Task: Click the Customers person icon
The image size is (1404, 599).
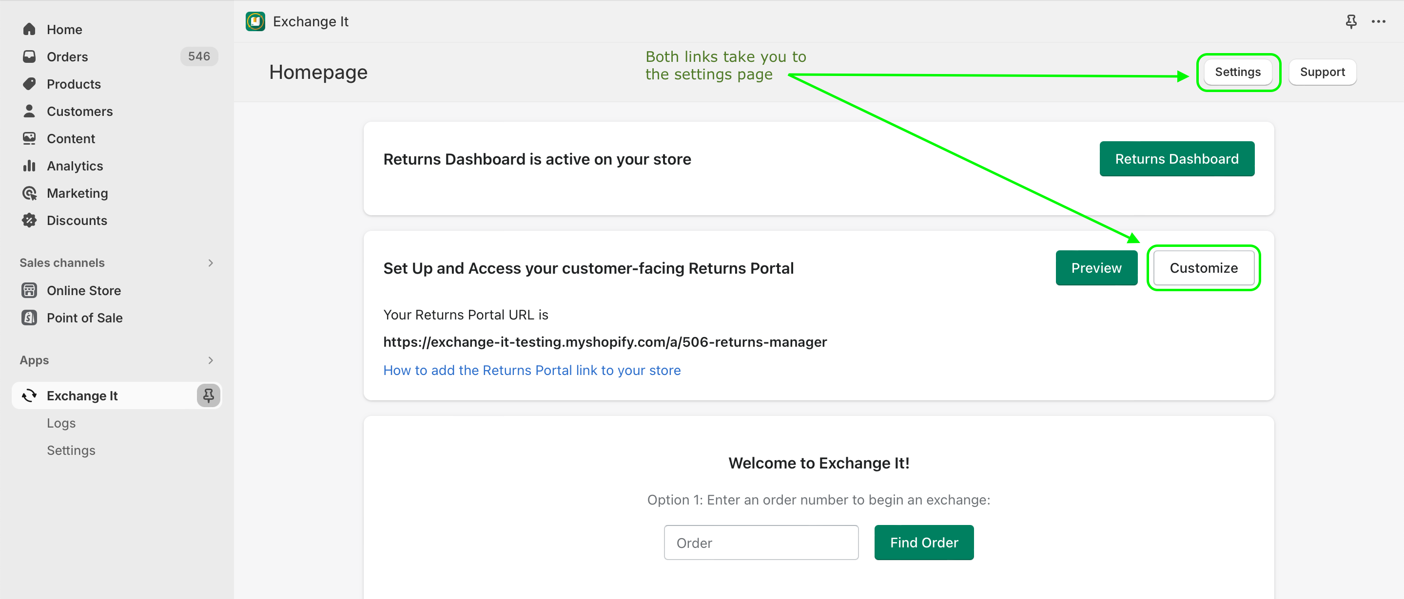Action: (29, 111)
